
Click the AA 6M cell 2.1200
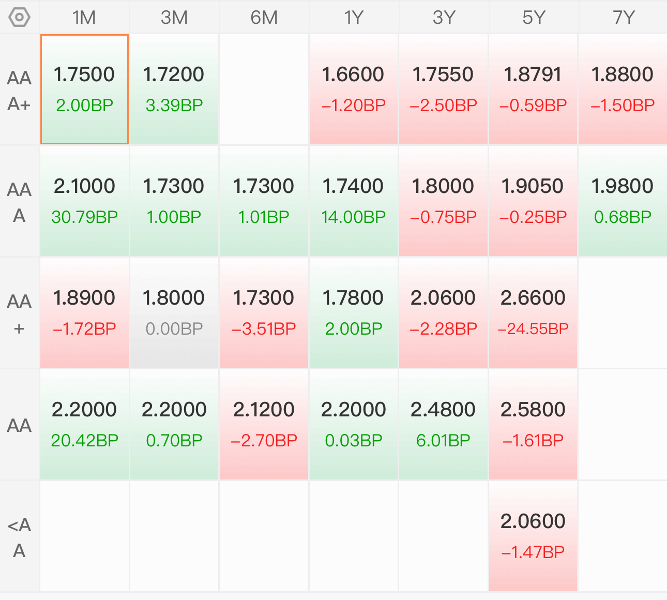click(x=264, y=425)
